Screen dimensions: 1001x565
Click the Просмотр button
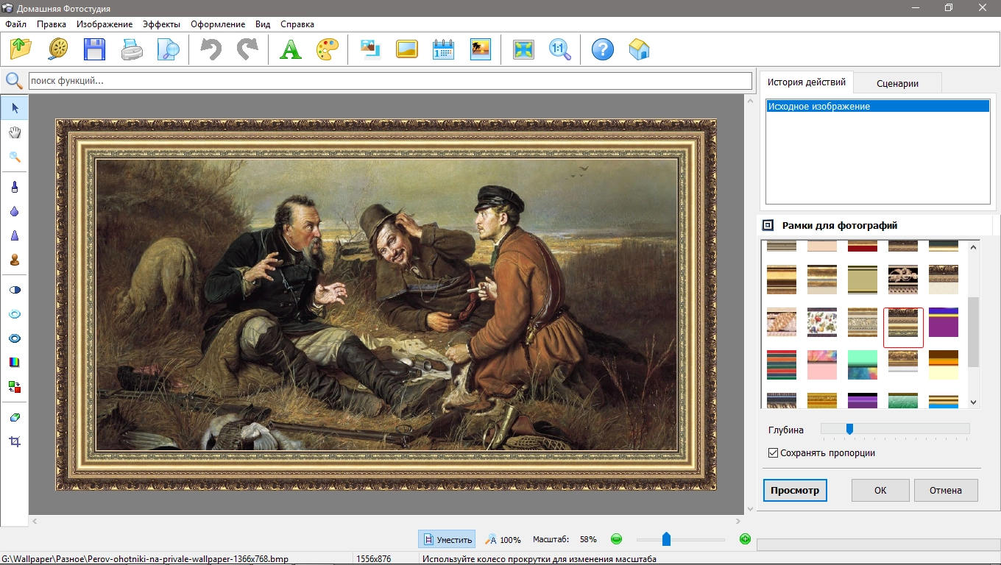pyautogui.click(x=795, y=490)
